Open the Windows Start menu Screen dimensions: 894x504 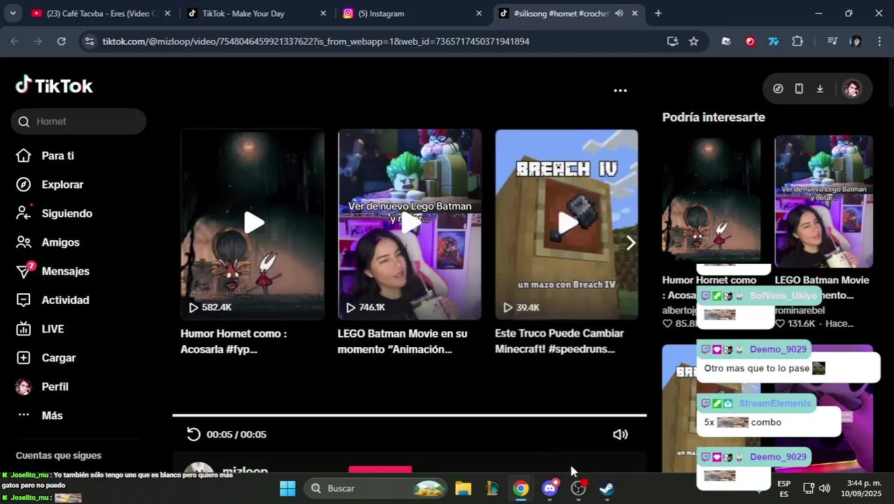pyautogui.click(x=288, y=488)
